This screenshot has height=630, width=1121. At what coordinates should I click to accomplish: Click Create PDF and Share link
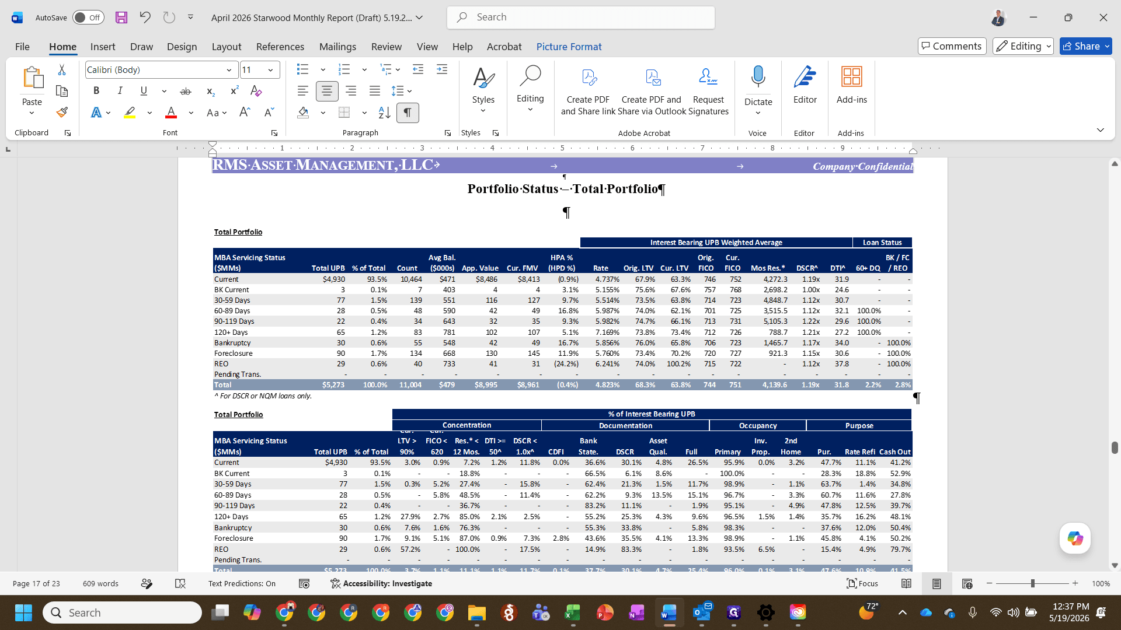[x=588, y=90]
